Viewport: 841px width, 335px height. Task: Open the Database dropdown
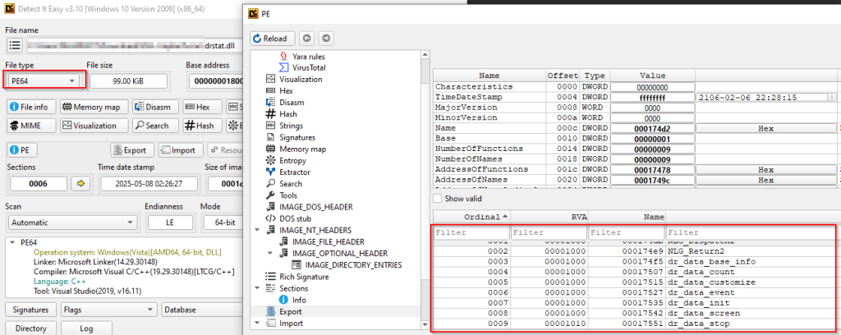202,310
